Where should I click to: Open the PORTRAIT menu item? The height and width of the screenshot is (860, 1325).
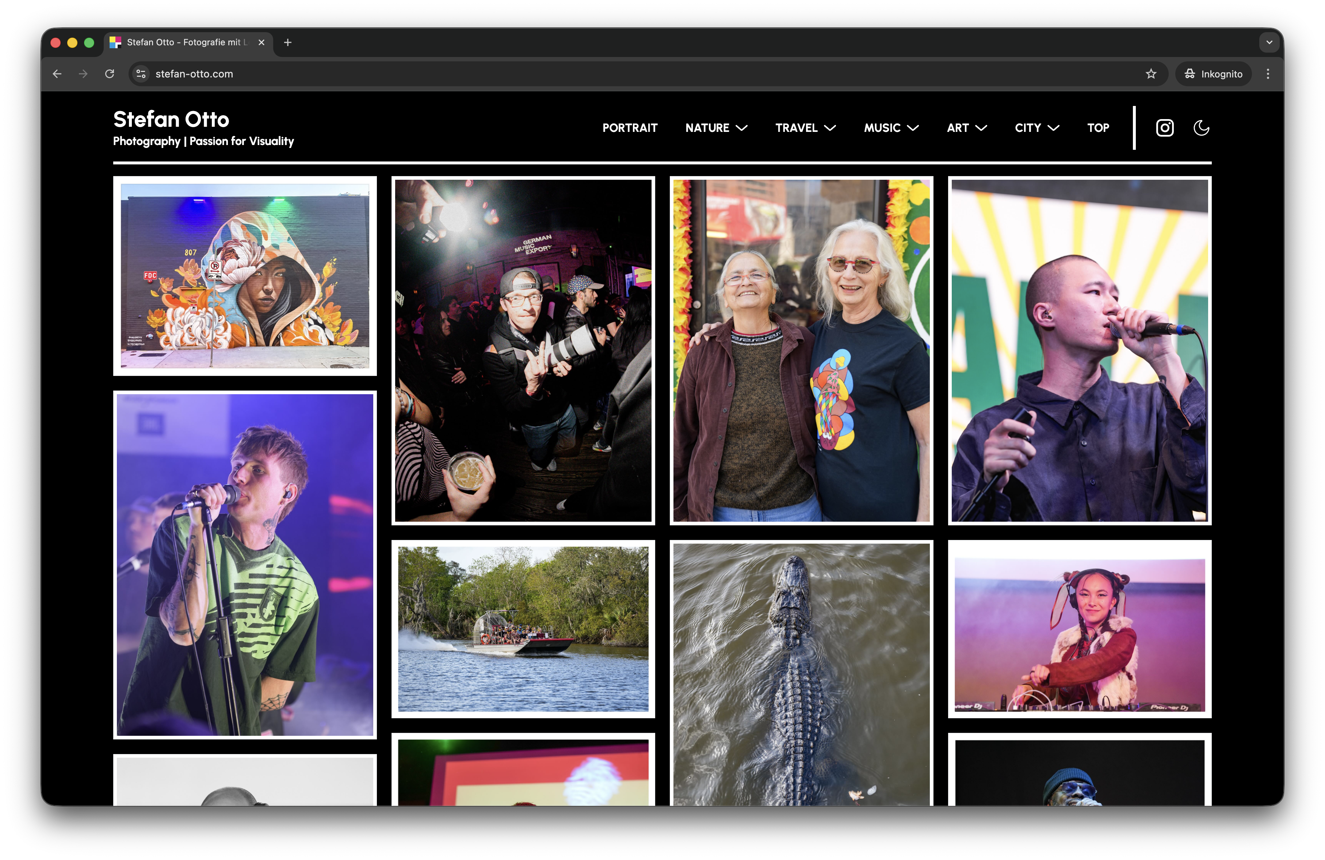tap(630, 128)
